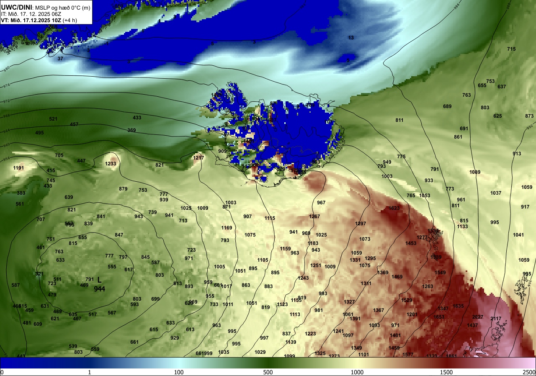Image resolution: width=536 pixels, height=376 pixels.
Task: Click the 1233 height value
Action: (x=111, y=164)
